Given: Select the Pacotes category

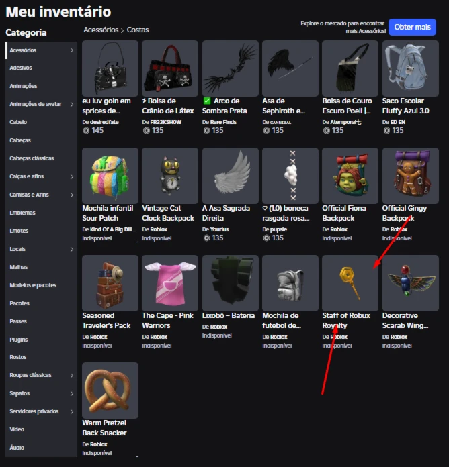Looking at the screenshot, I should (x=41, y=303).
